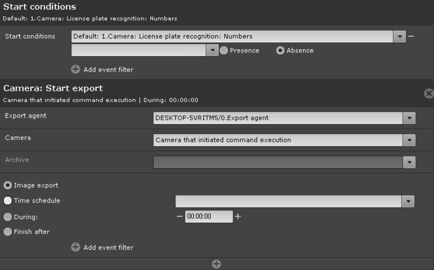Screen dimensions: 434x270
Task: Open the empty dropdown next to Presence
Action: click(x=213, y=51)
